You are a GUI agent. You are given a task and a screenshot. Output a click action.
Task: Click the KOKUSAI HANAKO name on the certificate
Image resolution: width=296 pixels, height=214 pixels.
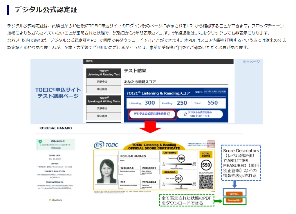coord(133,156)
